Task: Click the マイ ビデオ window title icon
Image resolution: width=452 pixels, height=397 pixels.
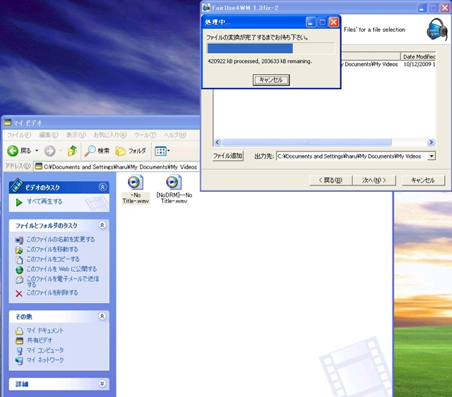Action: [8, 123]
